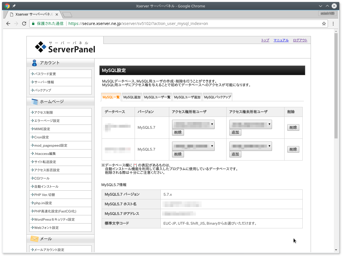
Task: Click the ServerPanel logo
Action: click(65, 47)
